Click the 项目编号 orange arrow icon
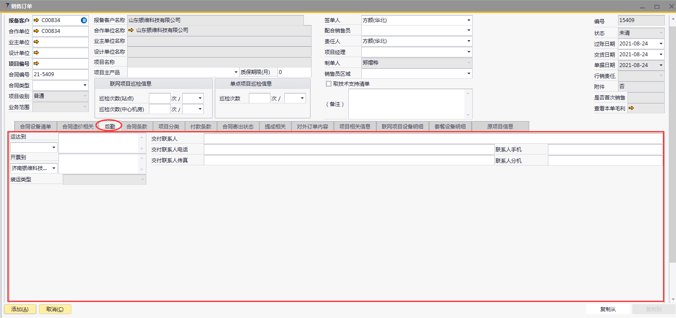Screen dimensions: 676x318 pos(36,64)
